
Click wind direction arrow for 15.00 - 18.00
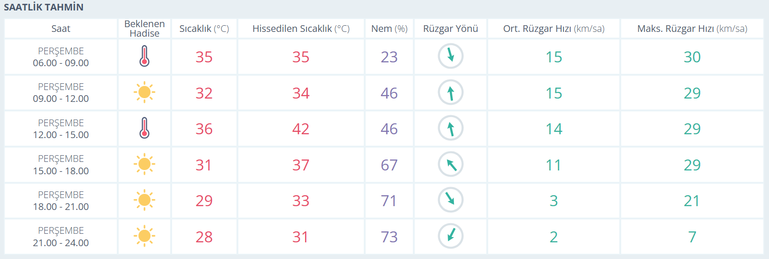[451, 164]
